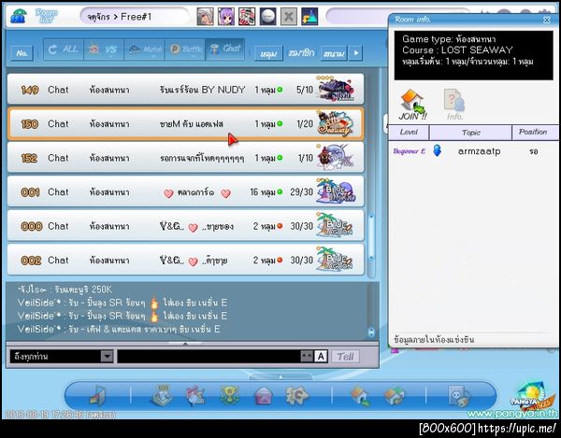Screen dimensions: 561x438
Task: Click the house with green arrow icon
Action: tap(360, 396)
